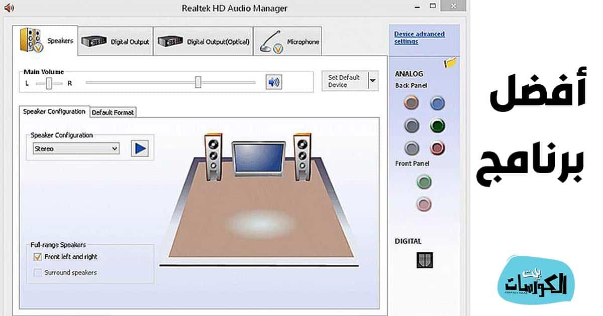Open the Microphone tab
The width and height of the screenshot is (603, 316).
click(x=288, y=42)
